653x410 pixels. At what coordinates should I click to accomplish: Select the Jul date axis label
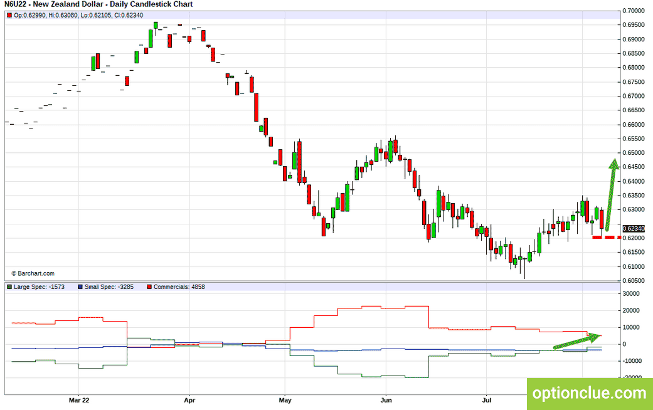[486, 401]
